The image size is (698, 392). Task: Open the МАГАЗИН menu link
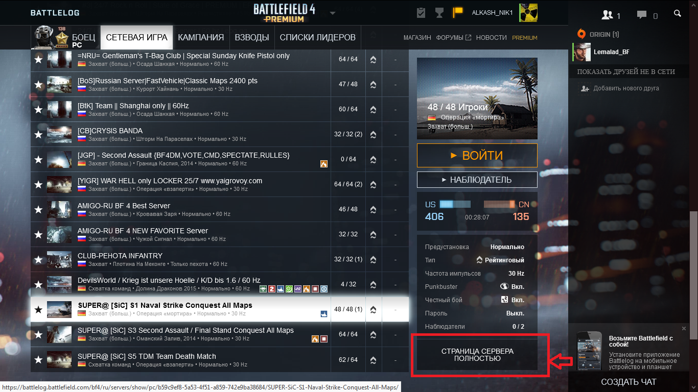(417, 38)
